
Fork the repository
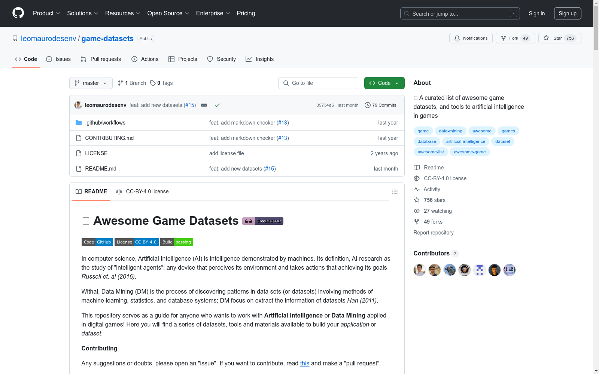click(x=516, y=38)
